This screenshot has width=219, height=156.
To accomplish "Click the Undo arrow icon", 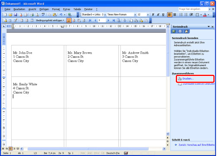I will pyautogui.click(x=61, y=15).
